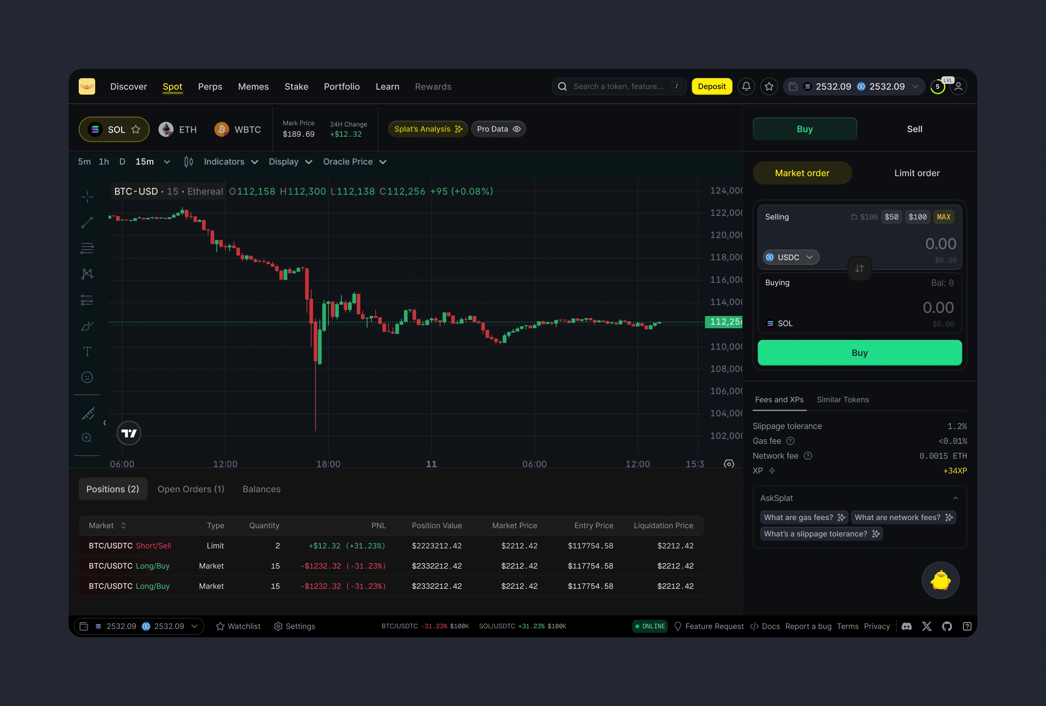Expand the Indicators dropdown
Screen dimensions: 1046x706
tap(230, 162)
